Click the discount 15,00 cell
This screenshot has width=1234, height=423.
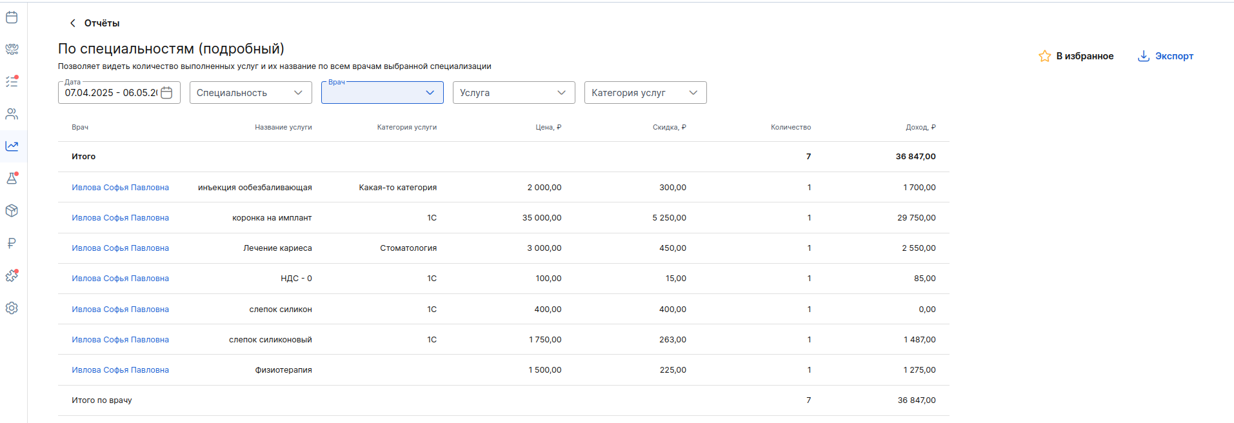[676, 279]
